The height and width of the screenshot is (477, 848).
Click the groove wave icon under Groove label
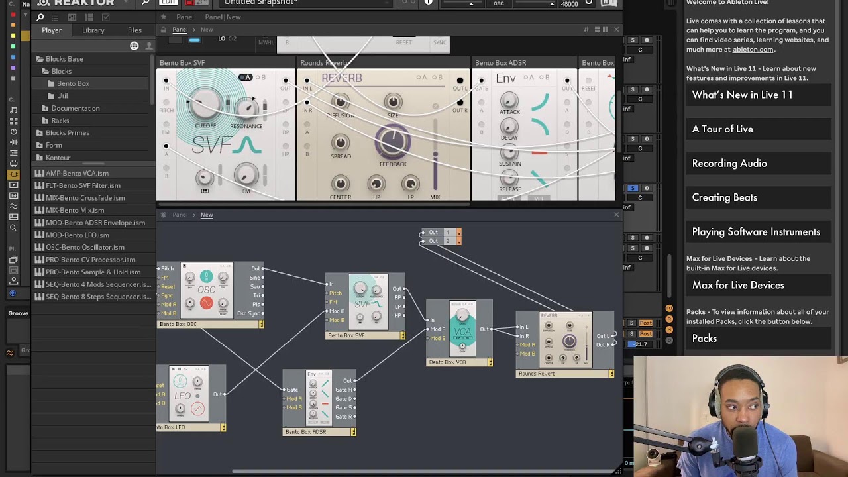coord(10,353)
